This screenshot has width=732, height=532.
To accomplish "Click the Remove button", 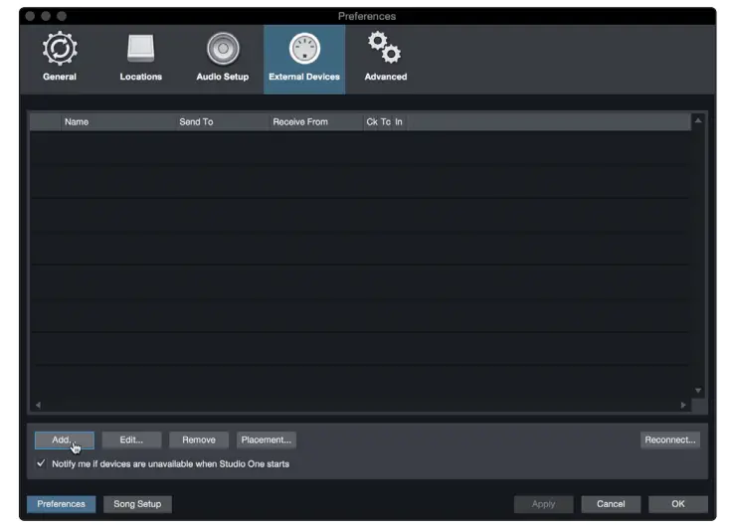I will (199, 441).
